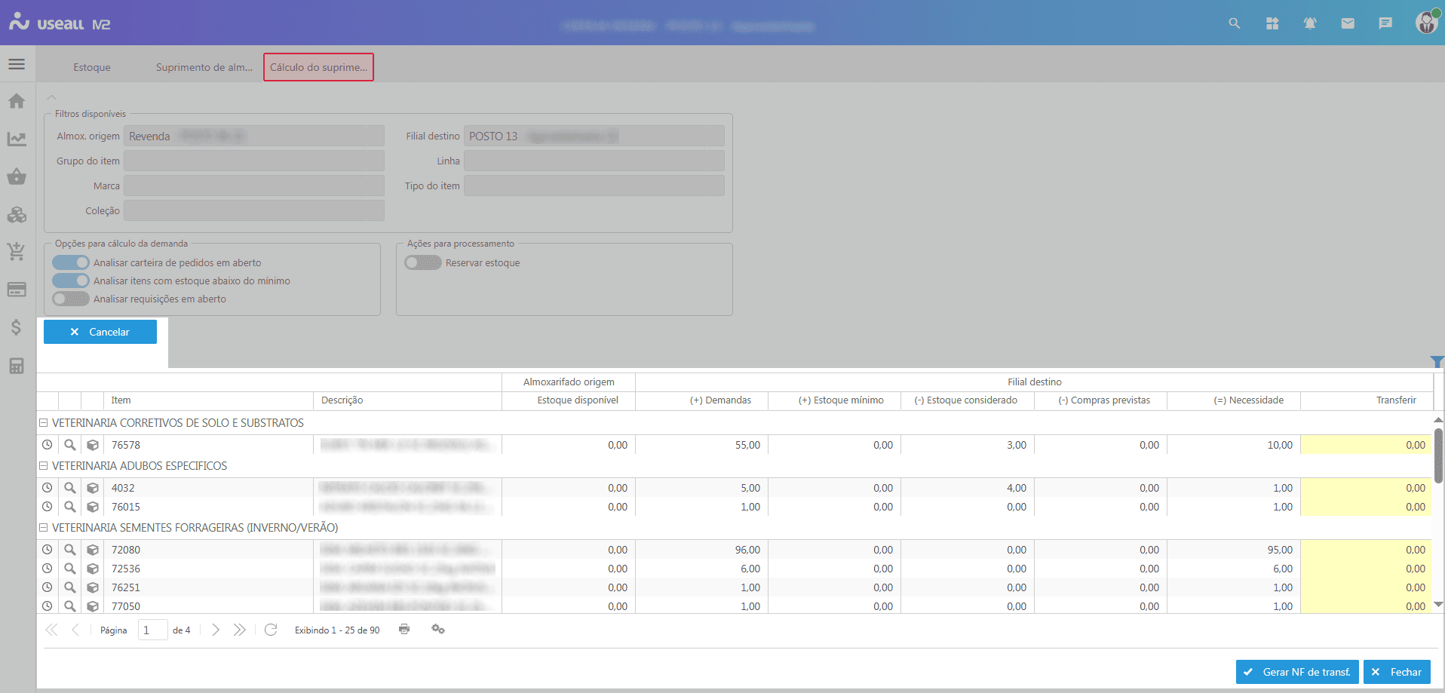Collapse VETERINARIA ADUBOS ESPECIFICOS group

[x=44, y=466]
